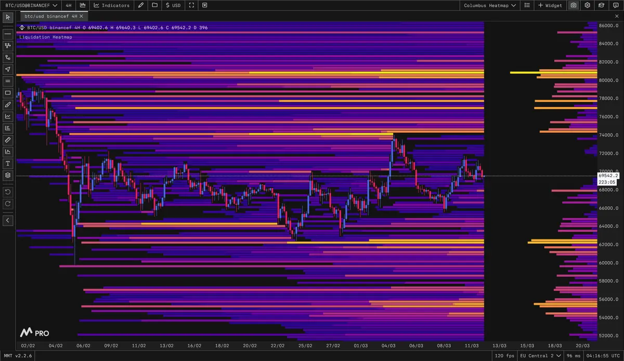
Task: Select the chart range analysis tool
Action: (8, 152)
